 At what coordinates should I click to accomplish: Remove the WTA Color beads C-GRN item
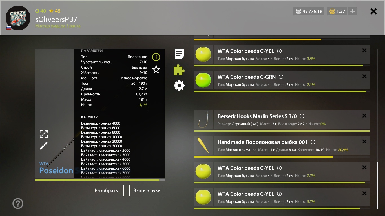[364, 76]
